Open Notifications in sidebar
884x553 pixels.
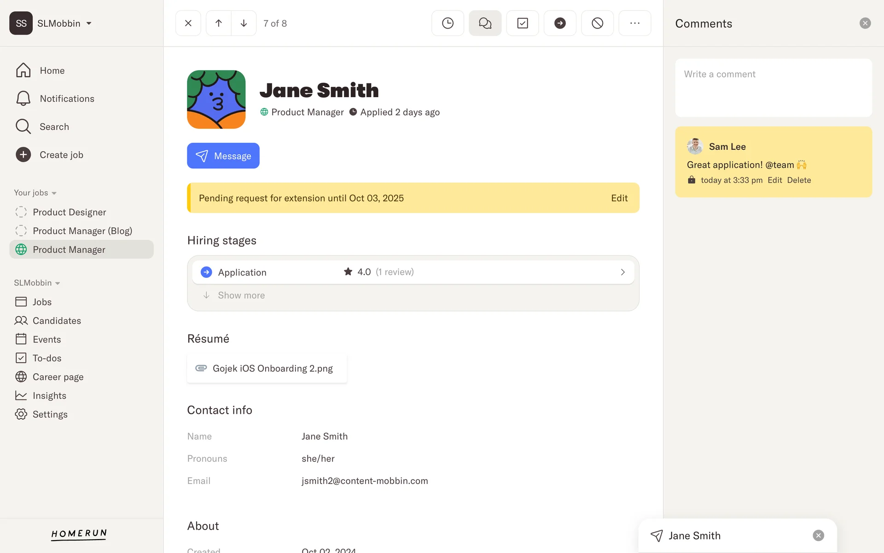coord(67,99)
